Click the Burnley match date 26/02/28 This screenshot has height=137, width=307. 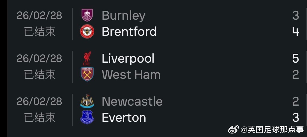[x=39, y=15]
